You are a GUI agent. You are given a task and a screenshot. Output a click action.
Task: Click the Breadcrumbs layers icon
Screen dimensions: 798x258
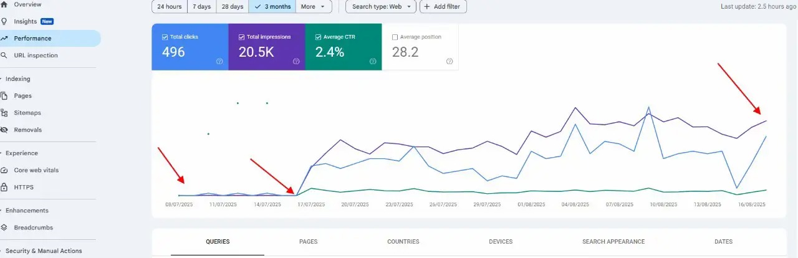(x=4, y=227)
